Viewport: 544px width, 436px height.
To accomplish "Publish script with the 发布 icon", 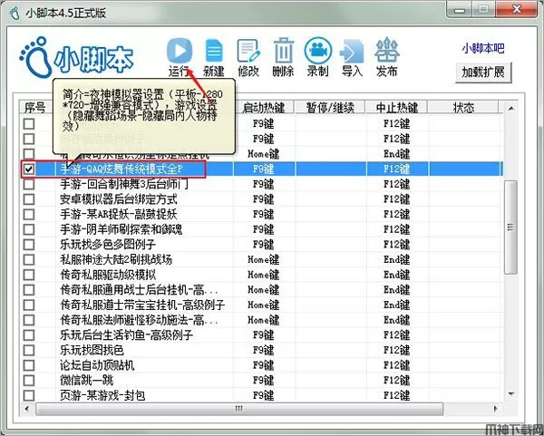I will (387, 51).
